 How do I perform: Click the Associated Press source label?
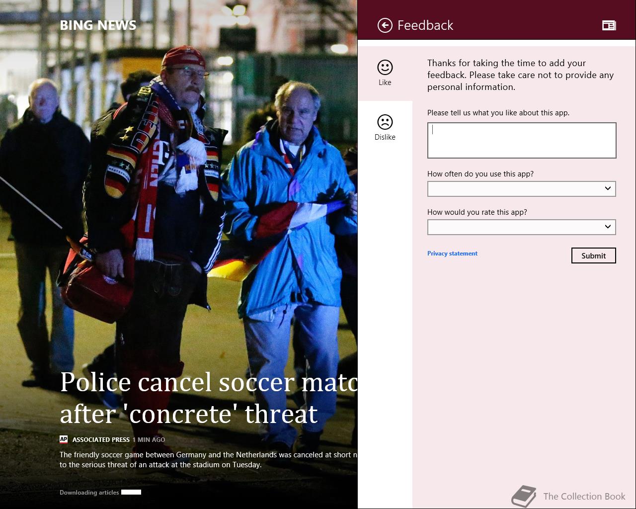click(x=101, y=440)
